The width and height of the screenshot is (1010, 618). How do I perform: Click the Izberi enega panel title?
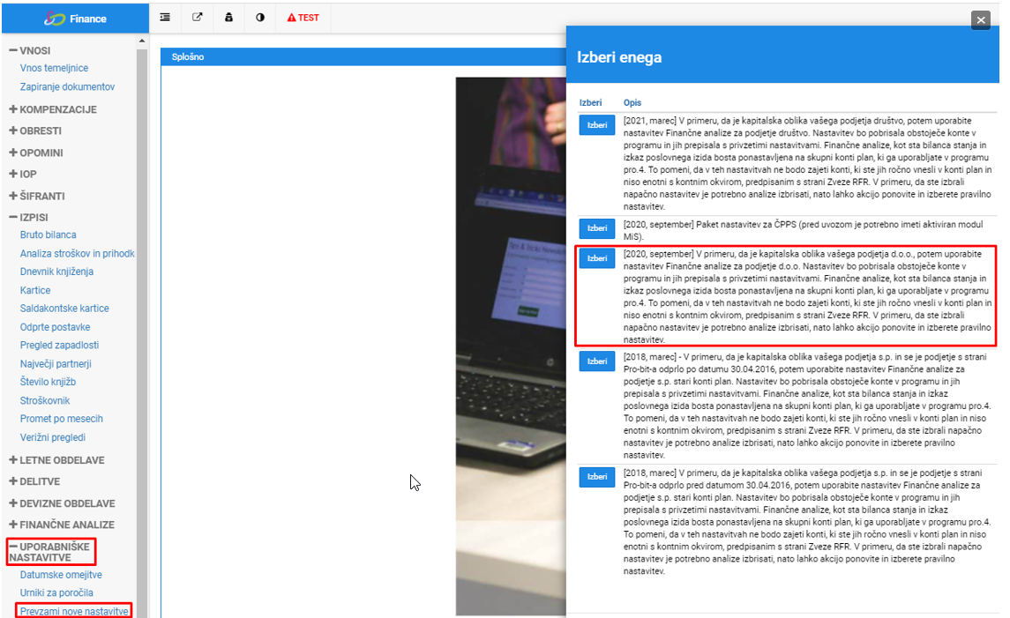619,57
